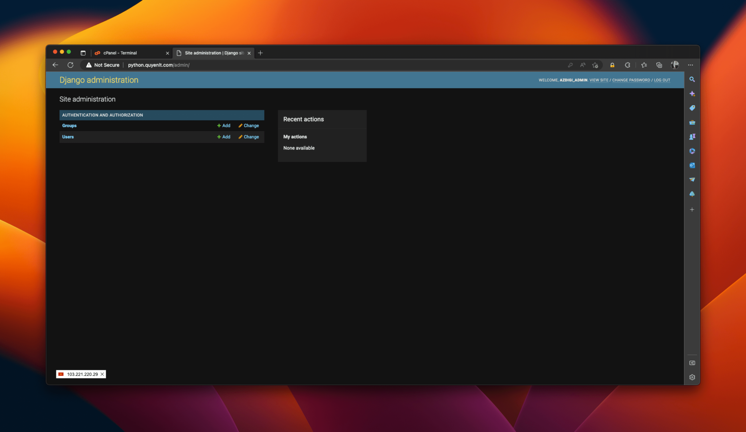Open the Games chess icon in sidebar
The image size is (746, 432).
(692, 137)
